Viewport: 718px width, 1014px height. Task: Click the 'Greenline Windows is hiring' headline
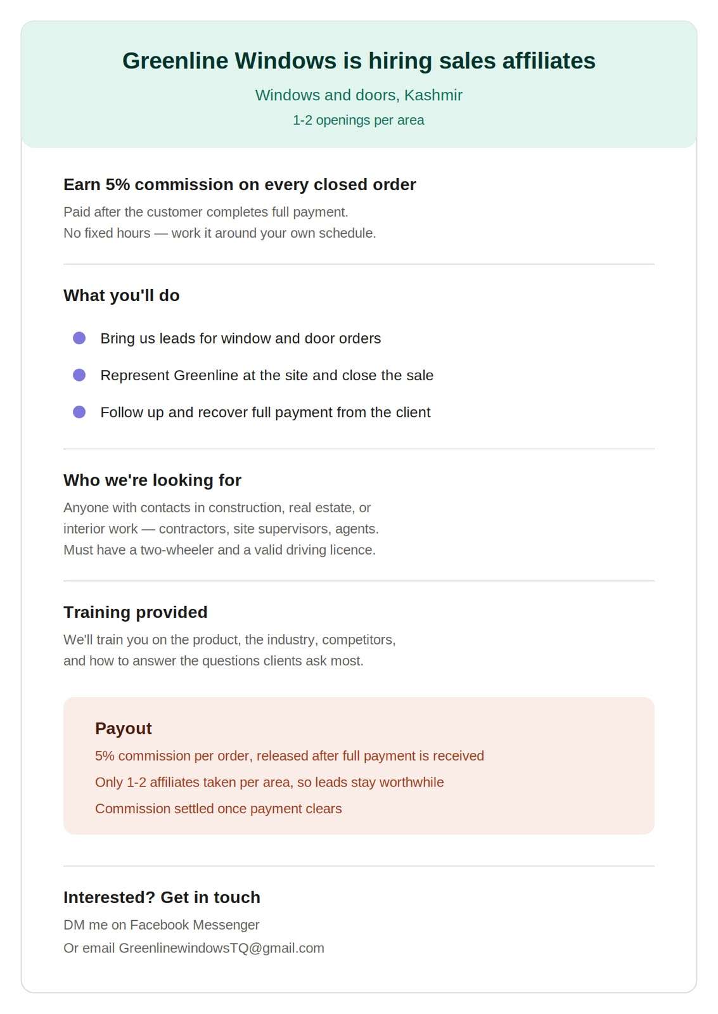pos(359,61)
